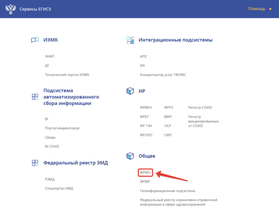Click the Ministry emblem logo in header
This screenshot has height=212, width=279.
11,9
